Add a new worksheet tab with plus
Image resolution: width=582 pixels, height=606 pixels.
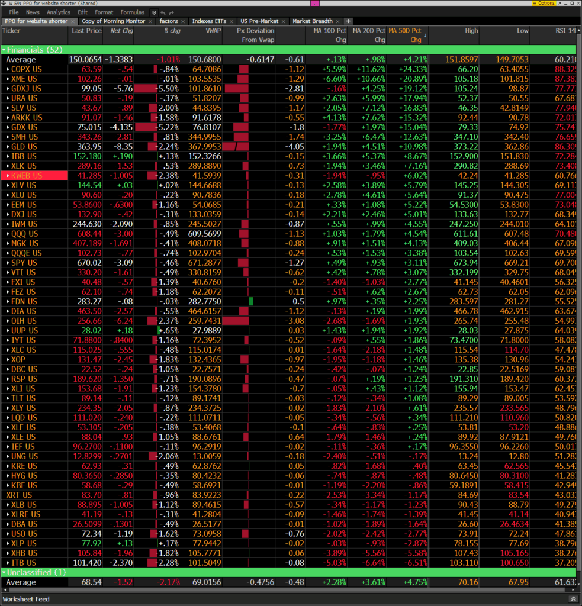point(348,21)
